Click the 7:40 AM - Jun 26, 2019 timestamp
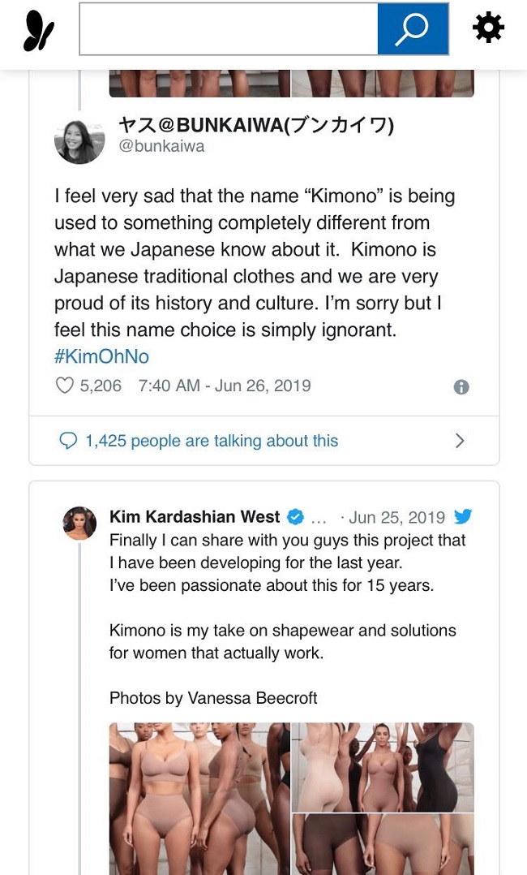This screenshot has height=875, width=527. [225, 386]
